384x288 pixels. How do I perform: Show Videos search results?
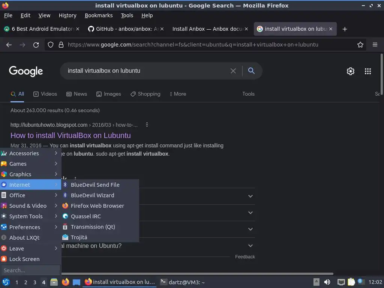[x=45, y=94]
